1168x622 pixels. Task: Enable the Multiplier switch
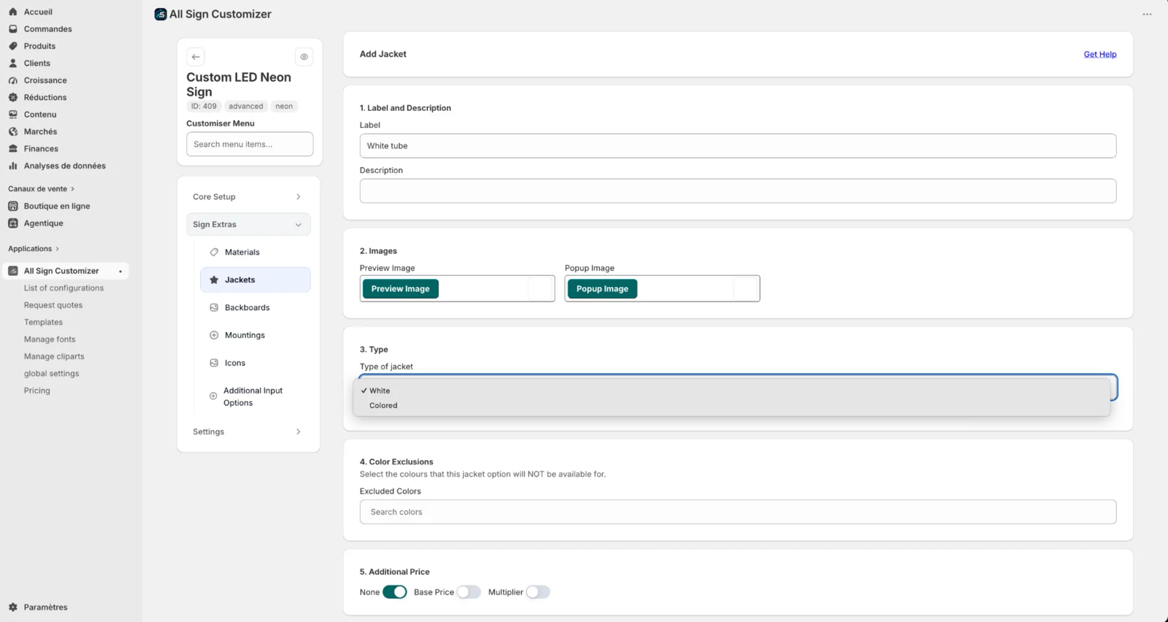tap(538, 592)
